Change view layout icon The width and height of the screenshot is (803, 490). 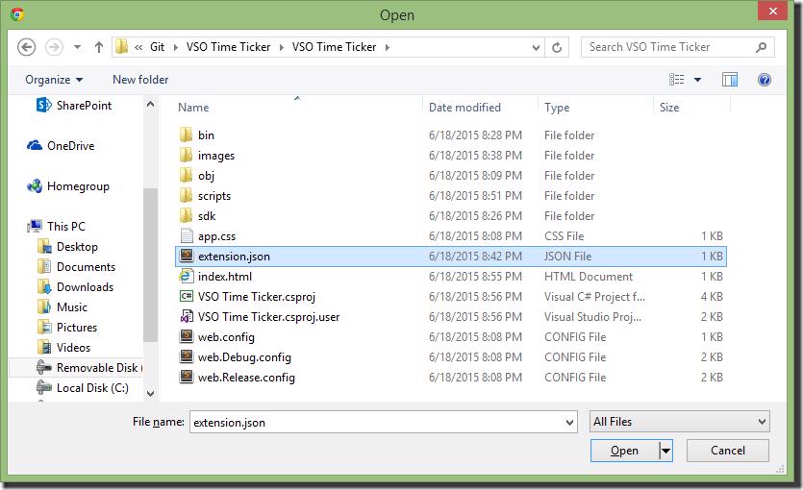pyautogui.click(x=676, y=80)
